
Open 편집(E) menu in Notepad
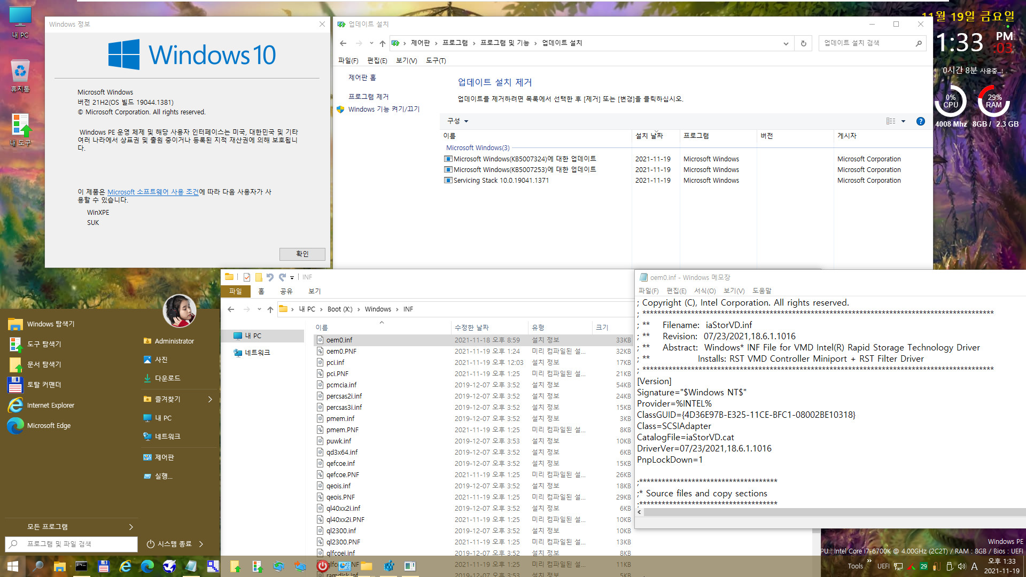click(676, 291)
